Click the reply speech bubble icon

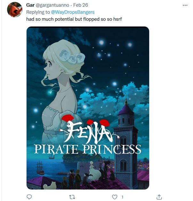tap(29, 197)
